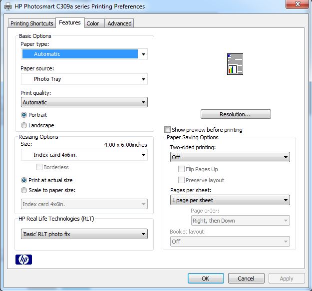Open the Print quality dropdown
This screenshot has height=291, width=312.
point(84,102)
